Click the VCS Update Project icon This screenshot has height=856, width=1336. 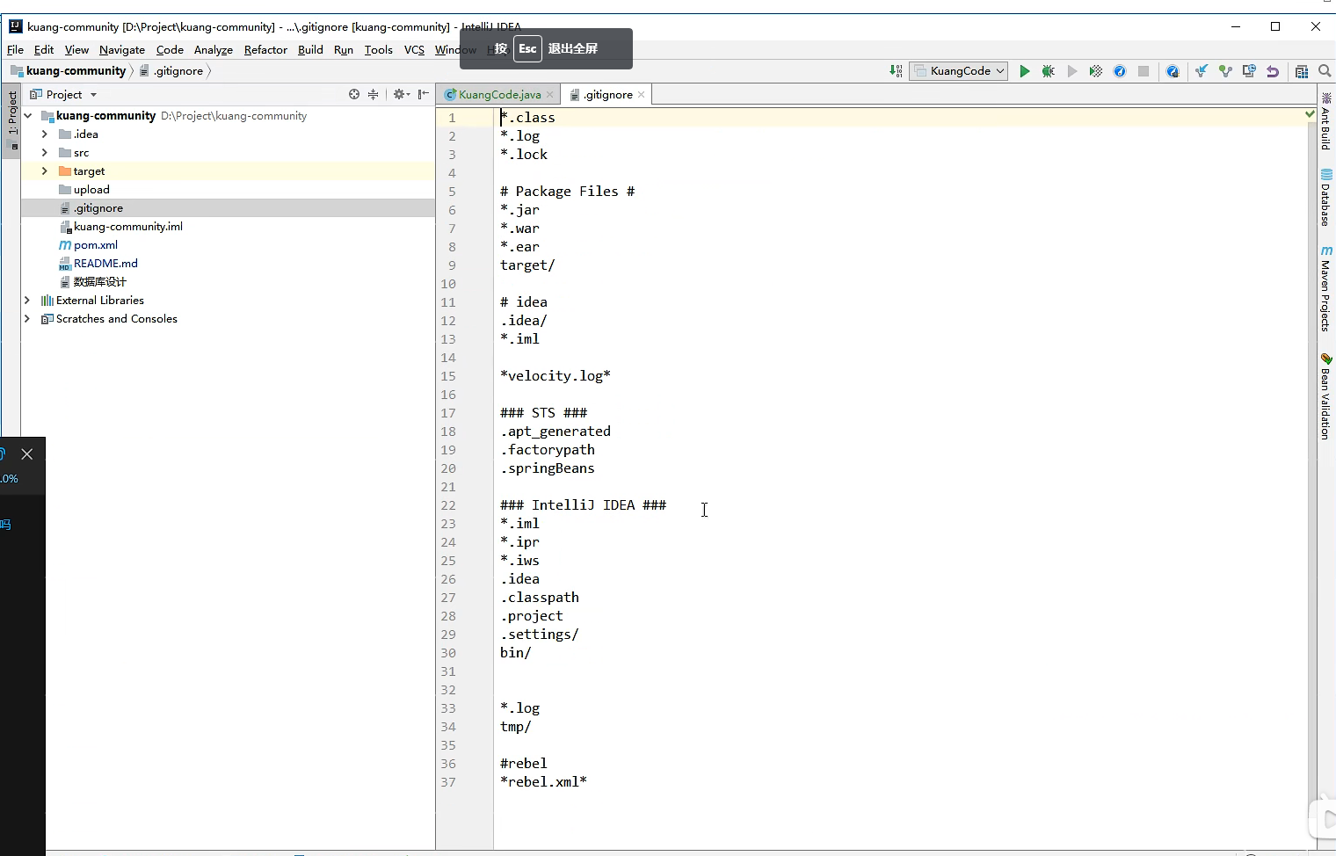tap(1202, 71)
